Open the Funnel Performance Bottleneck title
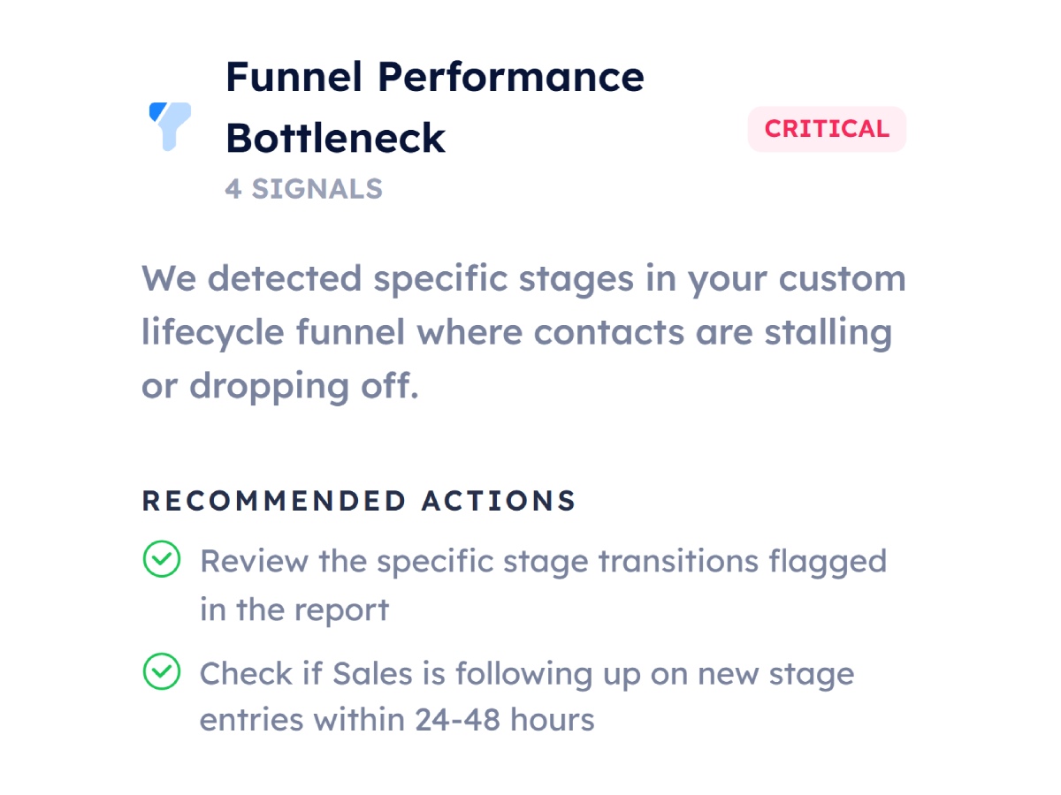This screenshot has width=1061, height=795. click(434, 107)
